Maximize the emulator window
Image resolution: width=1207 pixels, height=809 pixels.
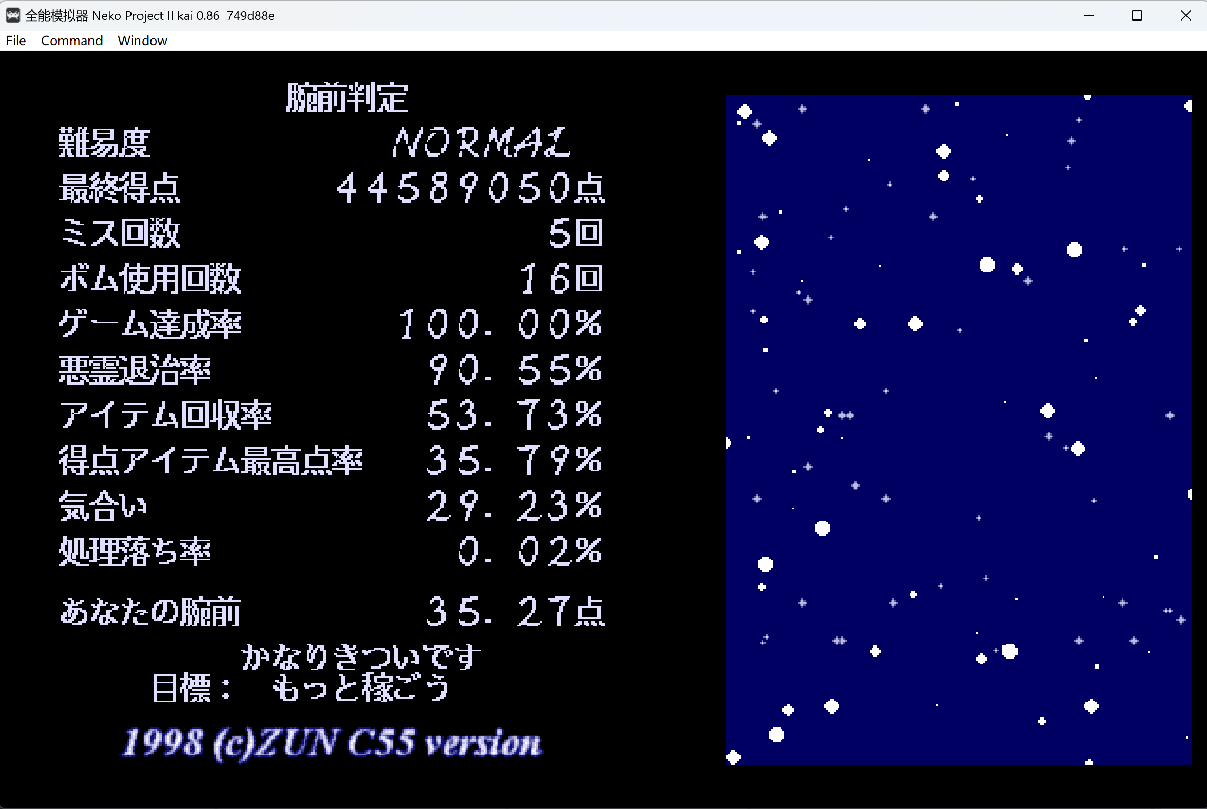[1137, 15]
